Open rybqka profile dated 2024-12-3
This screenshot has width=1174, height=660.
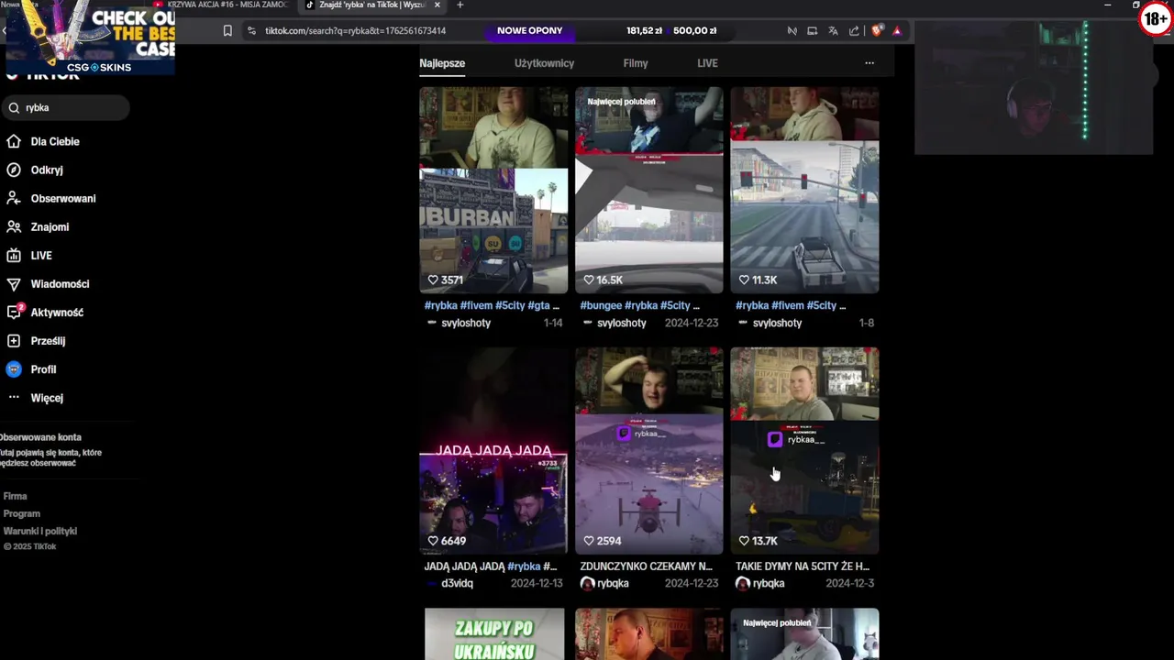(x=769, y=583)
